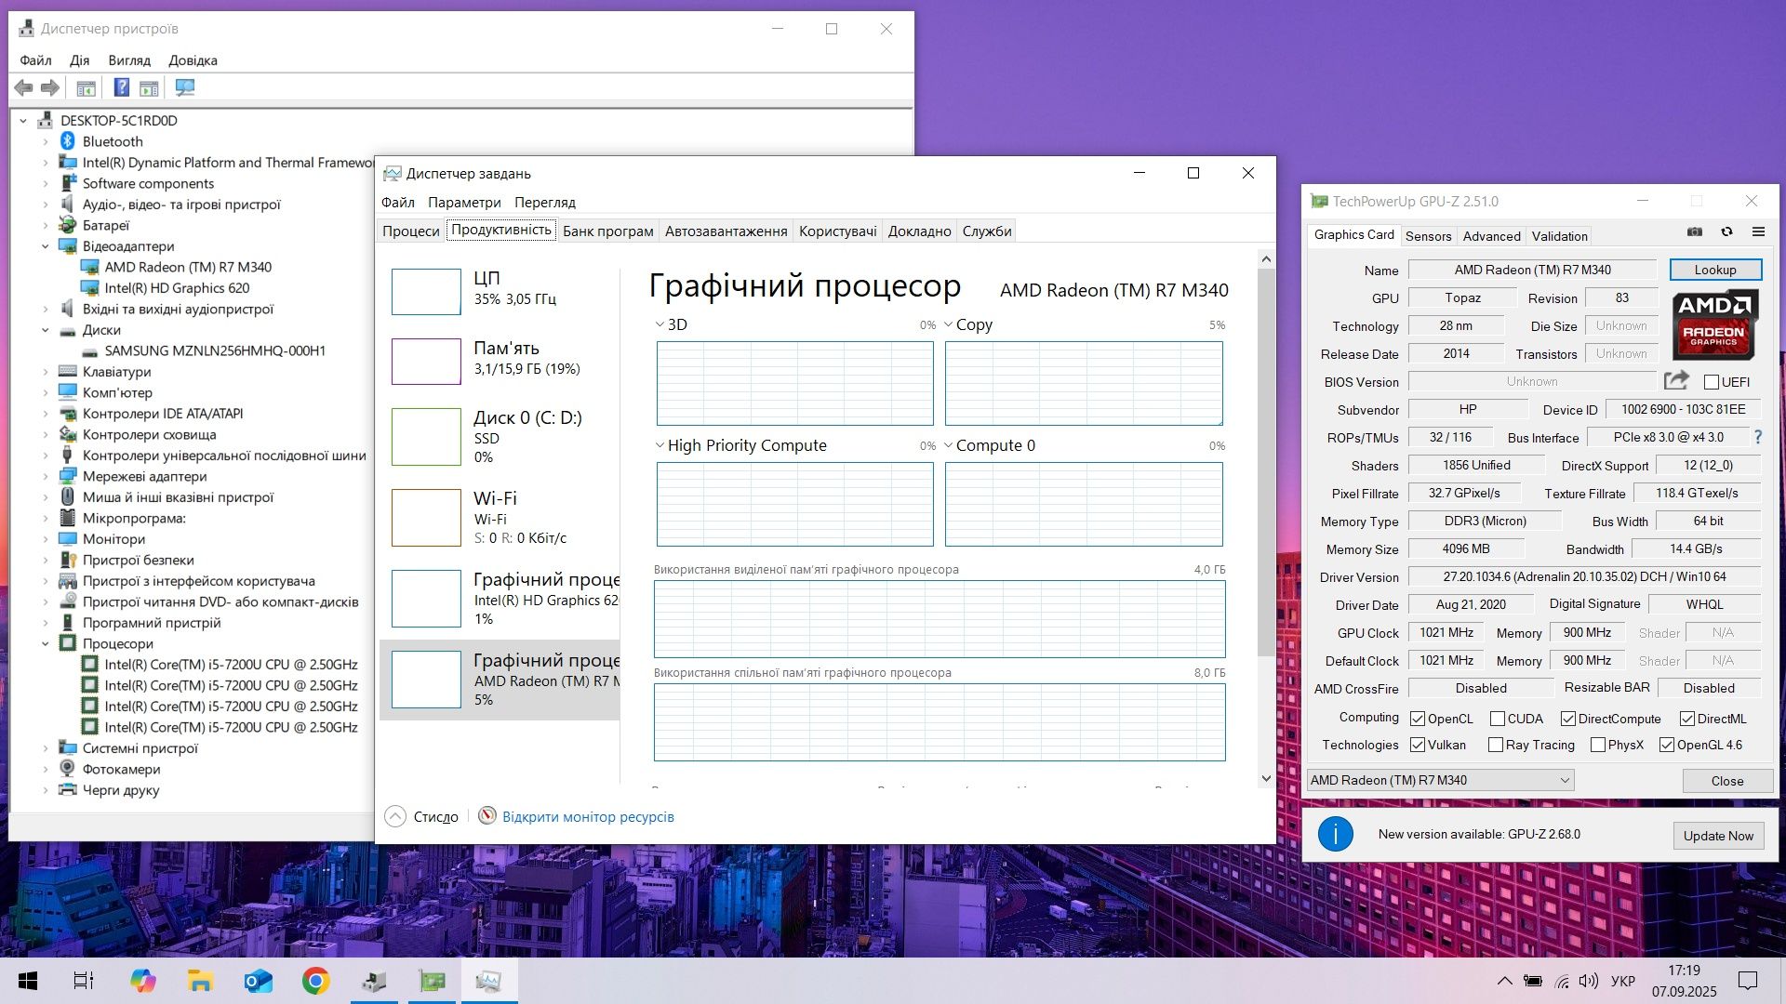This screenshot has width=1786, height=1004.
Task: Click the back arrow in Device Manager toolbar
Action: coord(24,87)
